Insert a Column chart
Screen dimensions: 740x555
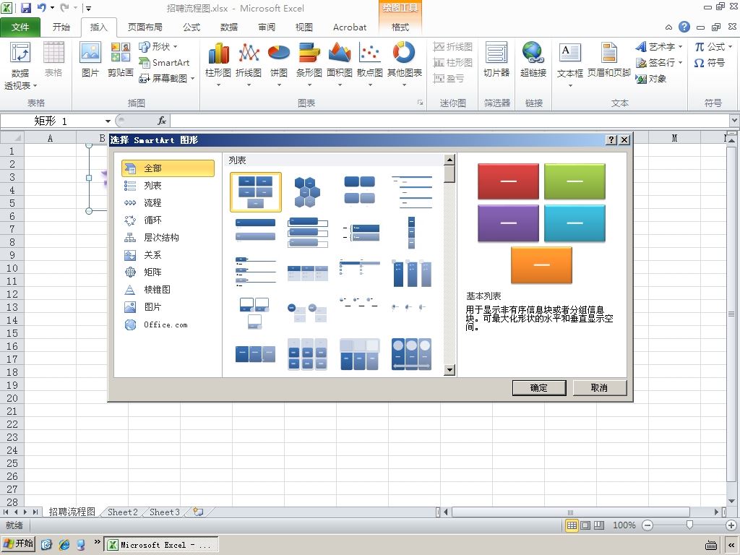pyautogui.click(x=218, y=64)
